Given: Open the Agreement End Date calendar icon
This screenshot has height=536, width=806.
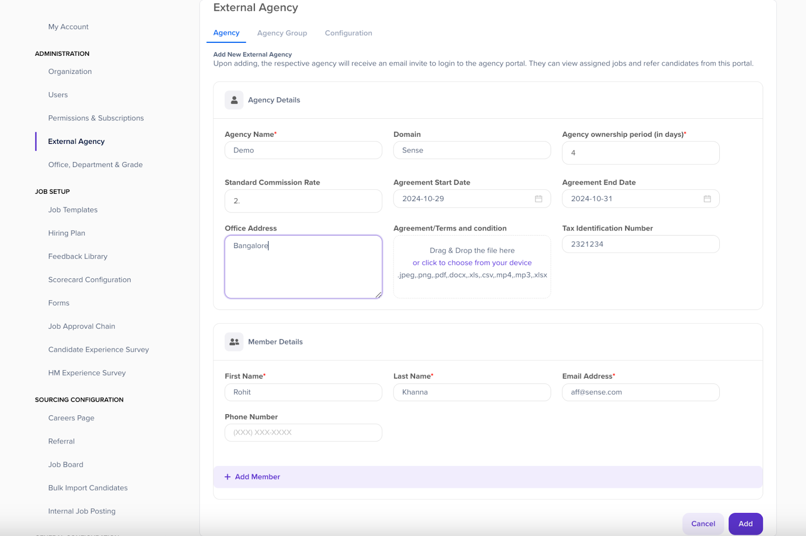Looking at the screenshot, I should click(707, 199).
